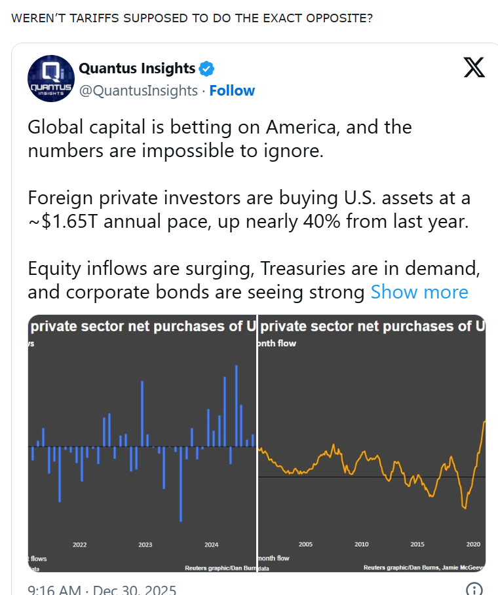Expand the tweet with Show more

point(419,292)
